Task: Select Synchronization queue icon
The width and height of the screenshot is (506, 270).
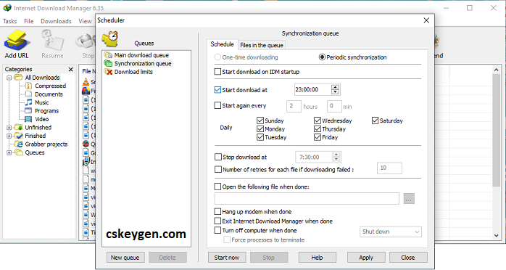Action: pyautogui.click(x=109, y=63)
